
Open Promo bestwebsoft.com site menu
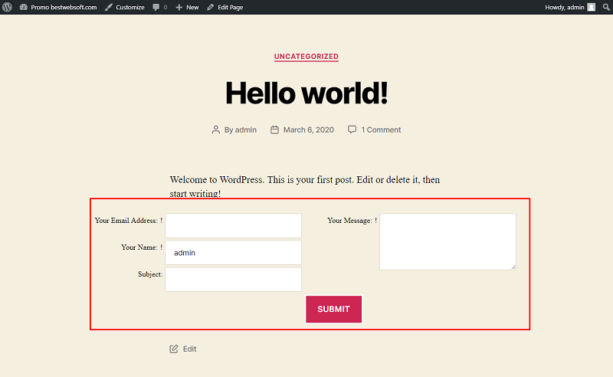coord(58,7)
